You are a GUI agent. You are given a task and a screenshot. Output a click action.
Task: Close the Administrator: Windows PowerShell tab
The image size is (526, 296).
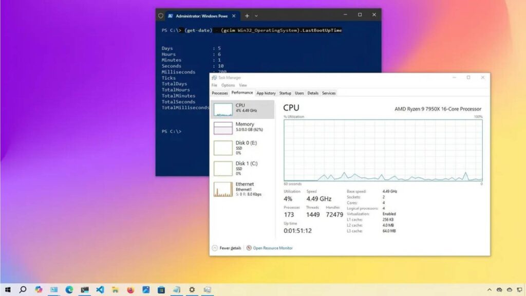coord(235,15)
